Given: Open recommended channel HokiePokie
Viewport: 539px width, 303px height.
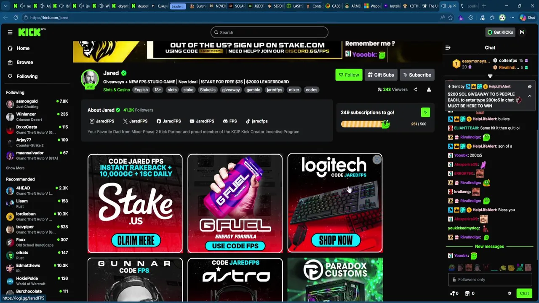Looking at the screenshot, I should click(x=37, y=281).
